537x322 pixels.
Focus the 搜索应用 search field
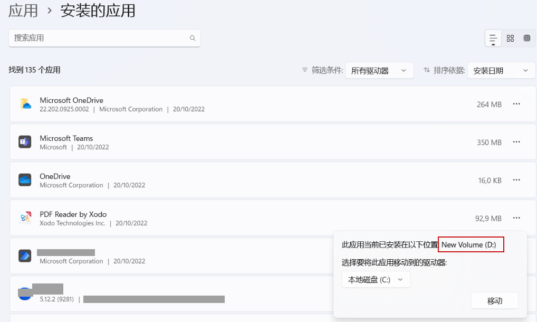coord(104,38)
